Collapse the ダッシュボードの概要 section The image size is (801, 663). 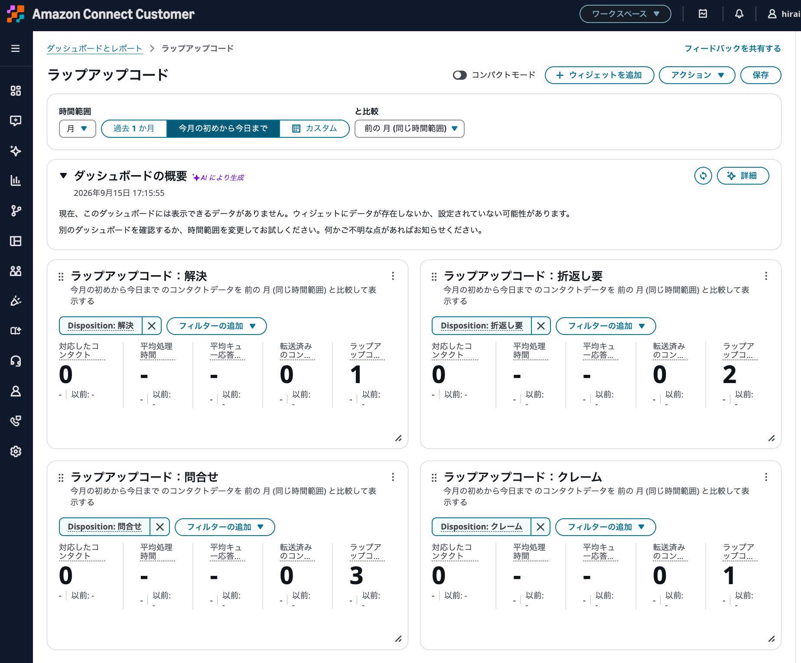[x=63, y=175]
